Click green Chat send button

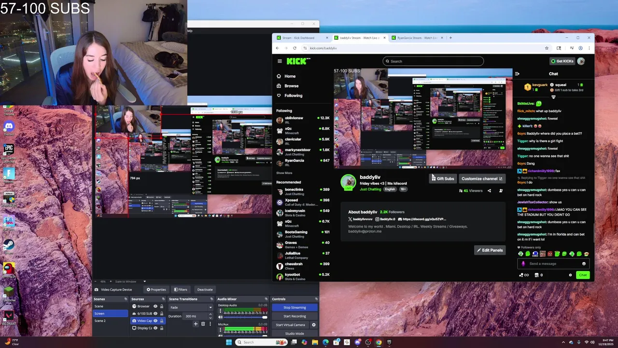click(583, 275)
